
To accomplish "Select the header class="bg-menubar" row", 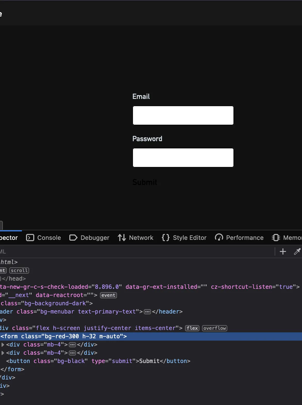I will pos(151,311).
